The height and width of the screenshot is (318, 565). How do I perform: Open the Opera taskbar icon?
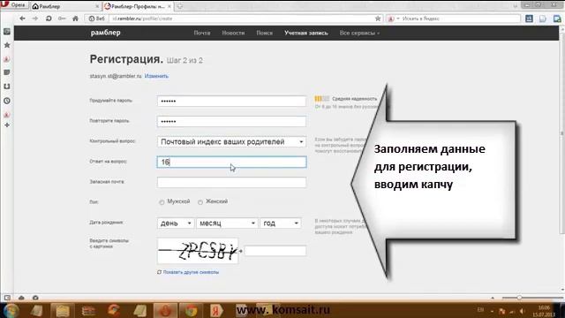[x=165, y=310]
